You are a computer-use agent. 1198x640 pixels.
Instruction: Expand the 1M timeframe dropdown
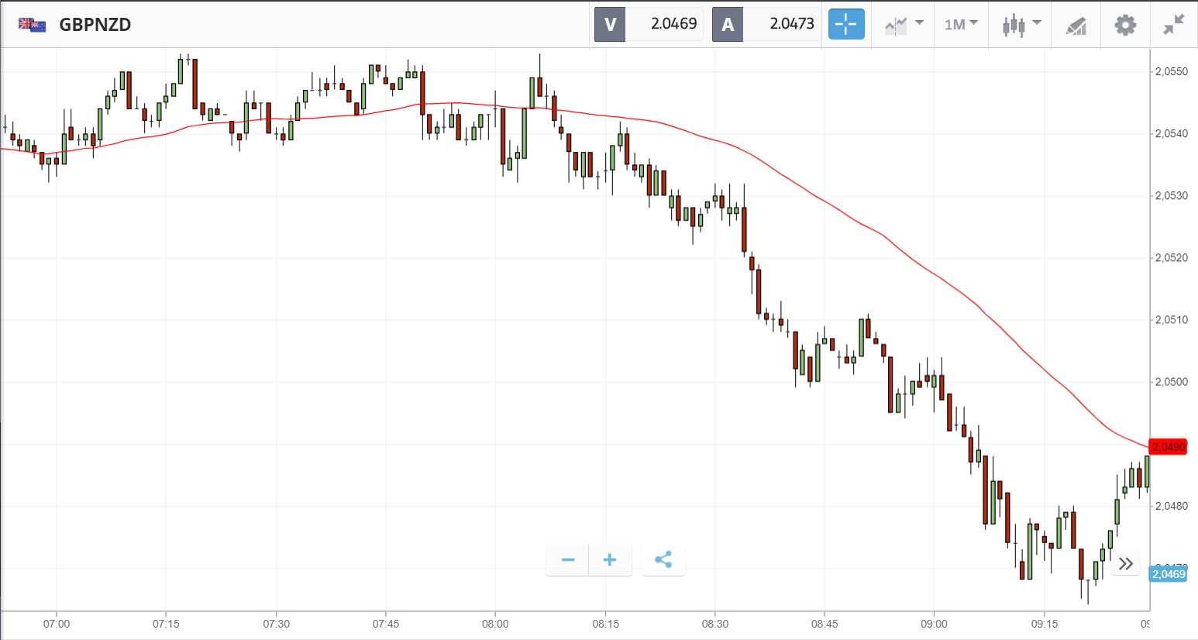click(x=961, y=25)
